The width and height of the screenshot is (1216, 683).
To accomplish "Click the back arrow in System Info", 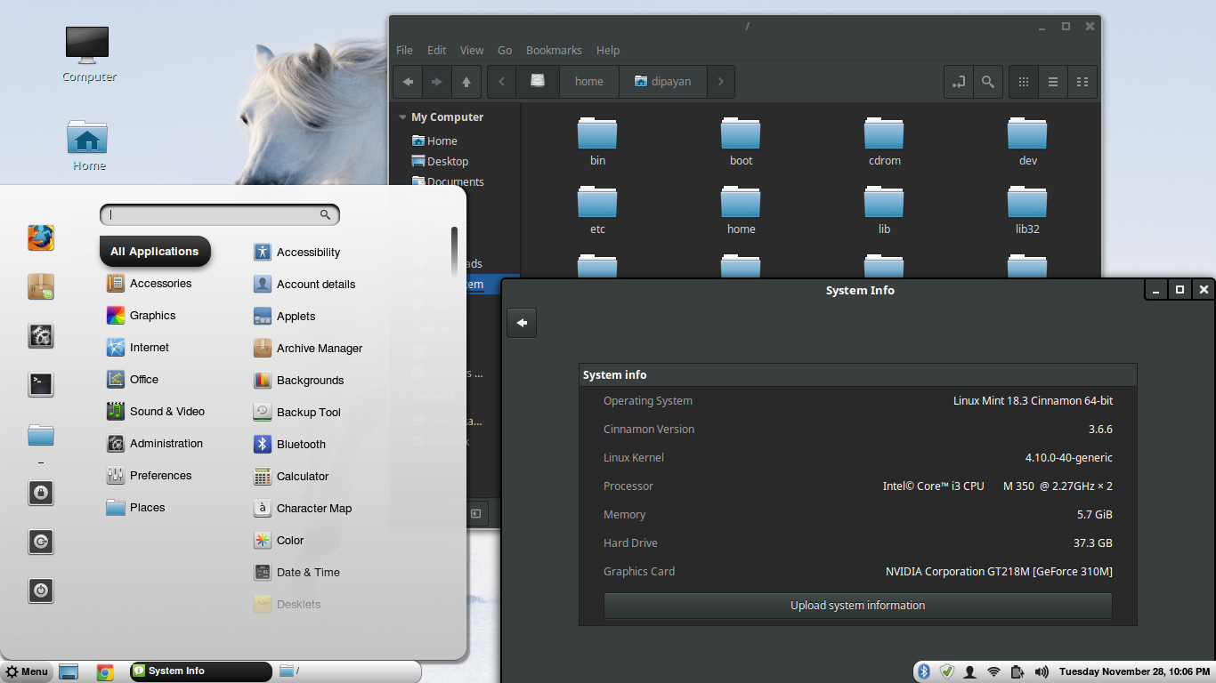I will [522, 323].
